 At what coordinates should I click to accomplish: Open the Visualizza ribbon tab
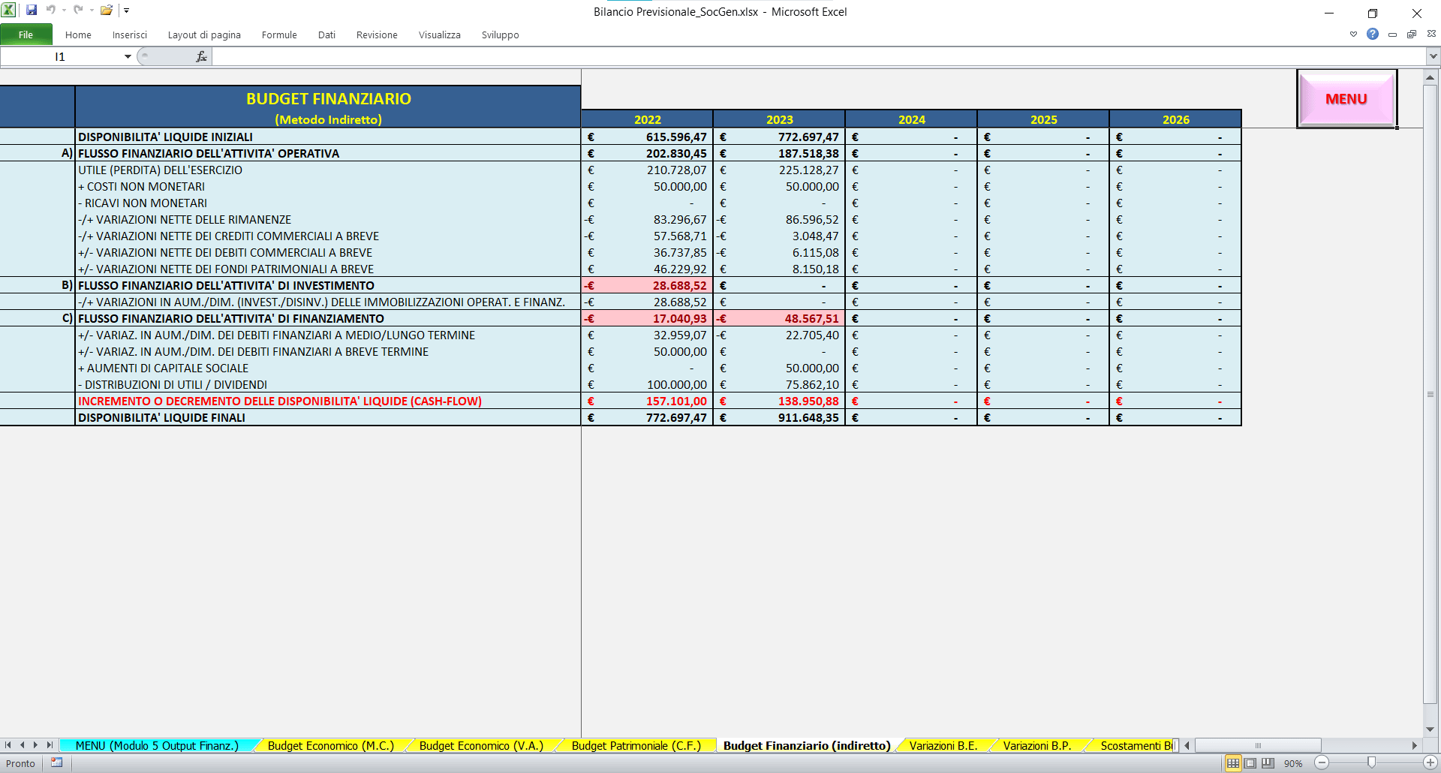[x=440, y=35]
